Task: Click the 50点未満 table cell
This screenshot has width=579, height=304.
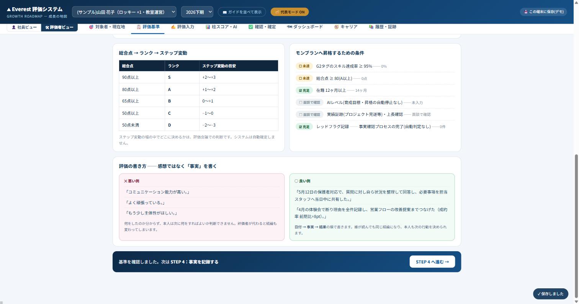Action: pyautogui.click(x=142, y=125)
